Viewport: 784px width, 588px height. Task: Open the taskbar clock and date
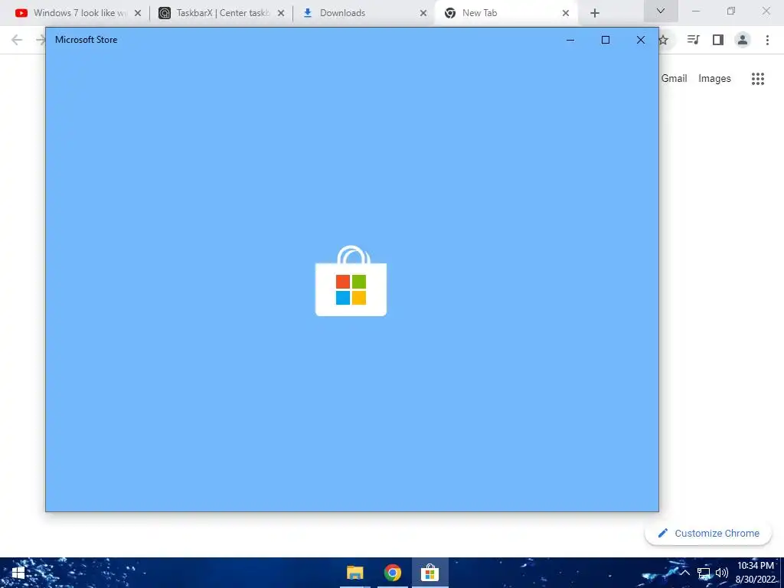[756, 573]
